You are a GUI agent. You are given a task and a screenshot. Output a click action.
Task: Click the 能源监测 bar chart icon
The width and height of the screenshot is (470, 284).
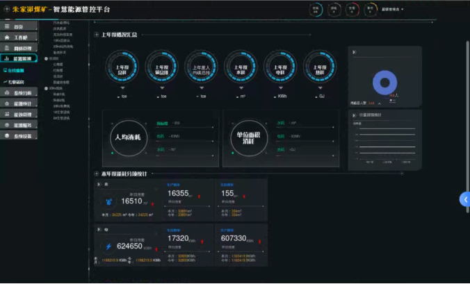(7, 59)
